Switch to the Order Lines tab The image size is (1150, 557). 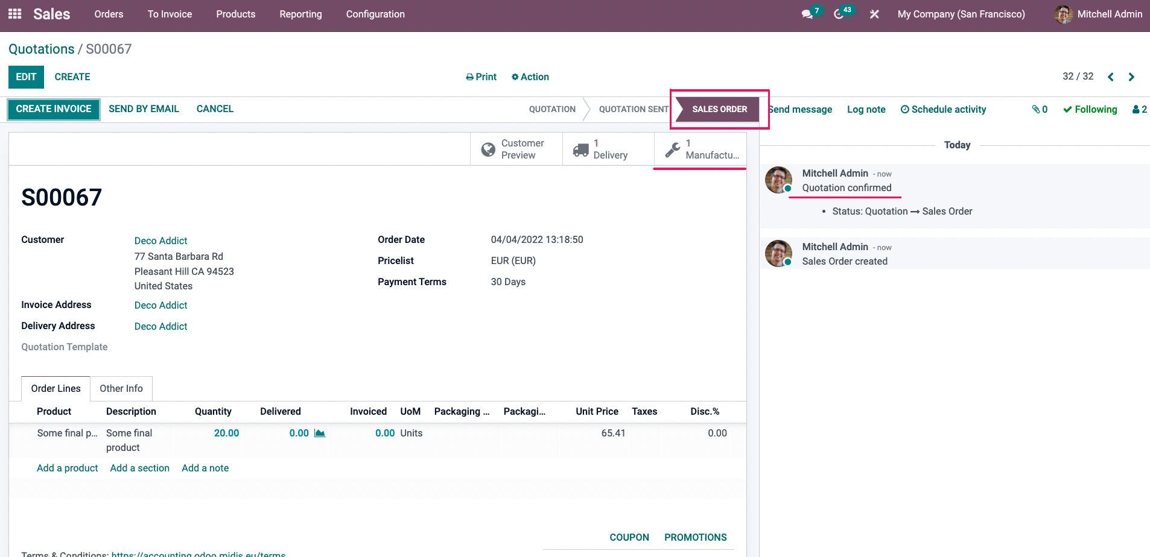56,389
